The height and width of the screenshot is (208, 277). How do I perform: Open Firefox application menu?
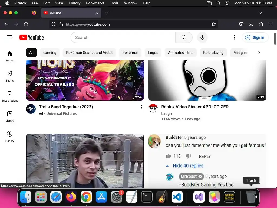tap(271, 24)
